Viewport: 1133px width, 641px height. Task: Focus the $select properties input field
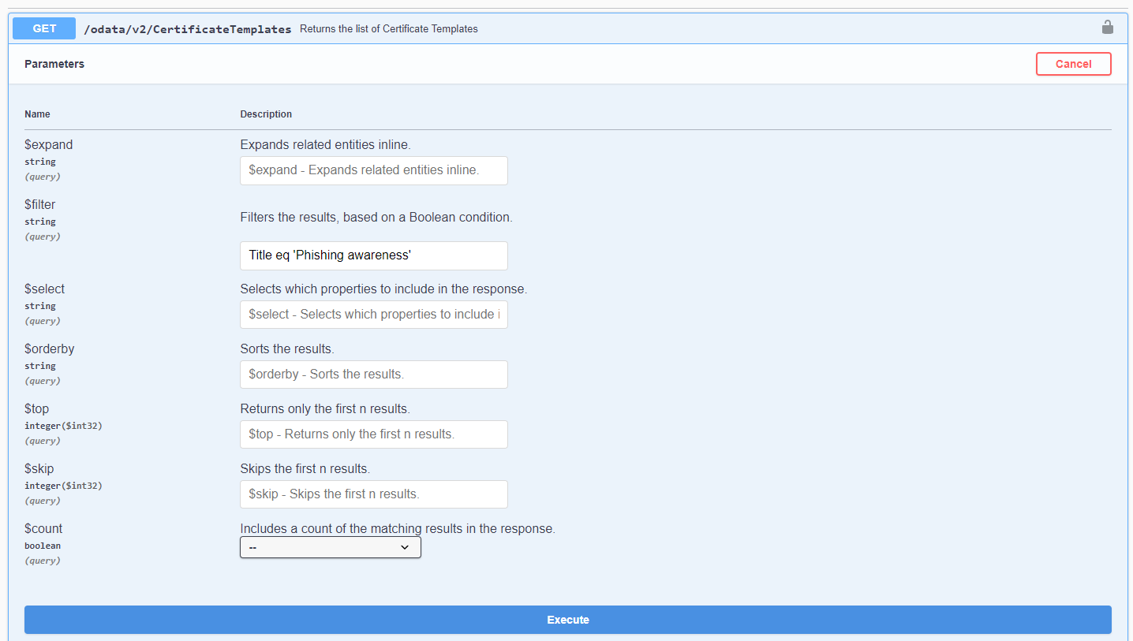373,315
